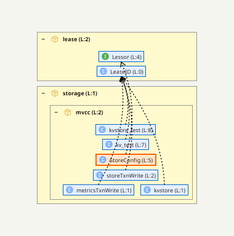Image resolution: width=234 pixels, height=236 pixels.
Task: Select the kvstore_test (L:8) node
Action: [126, 130]
